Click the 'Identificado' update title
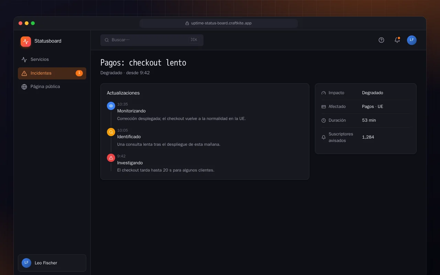 point(129,137)
